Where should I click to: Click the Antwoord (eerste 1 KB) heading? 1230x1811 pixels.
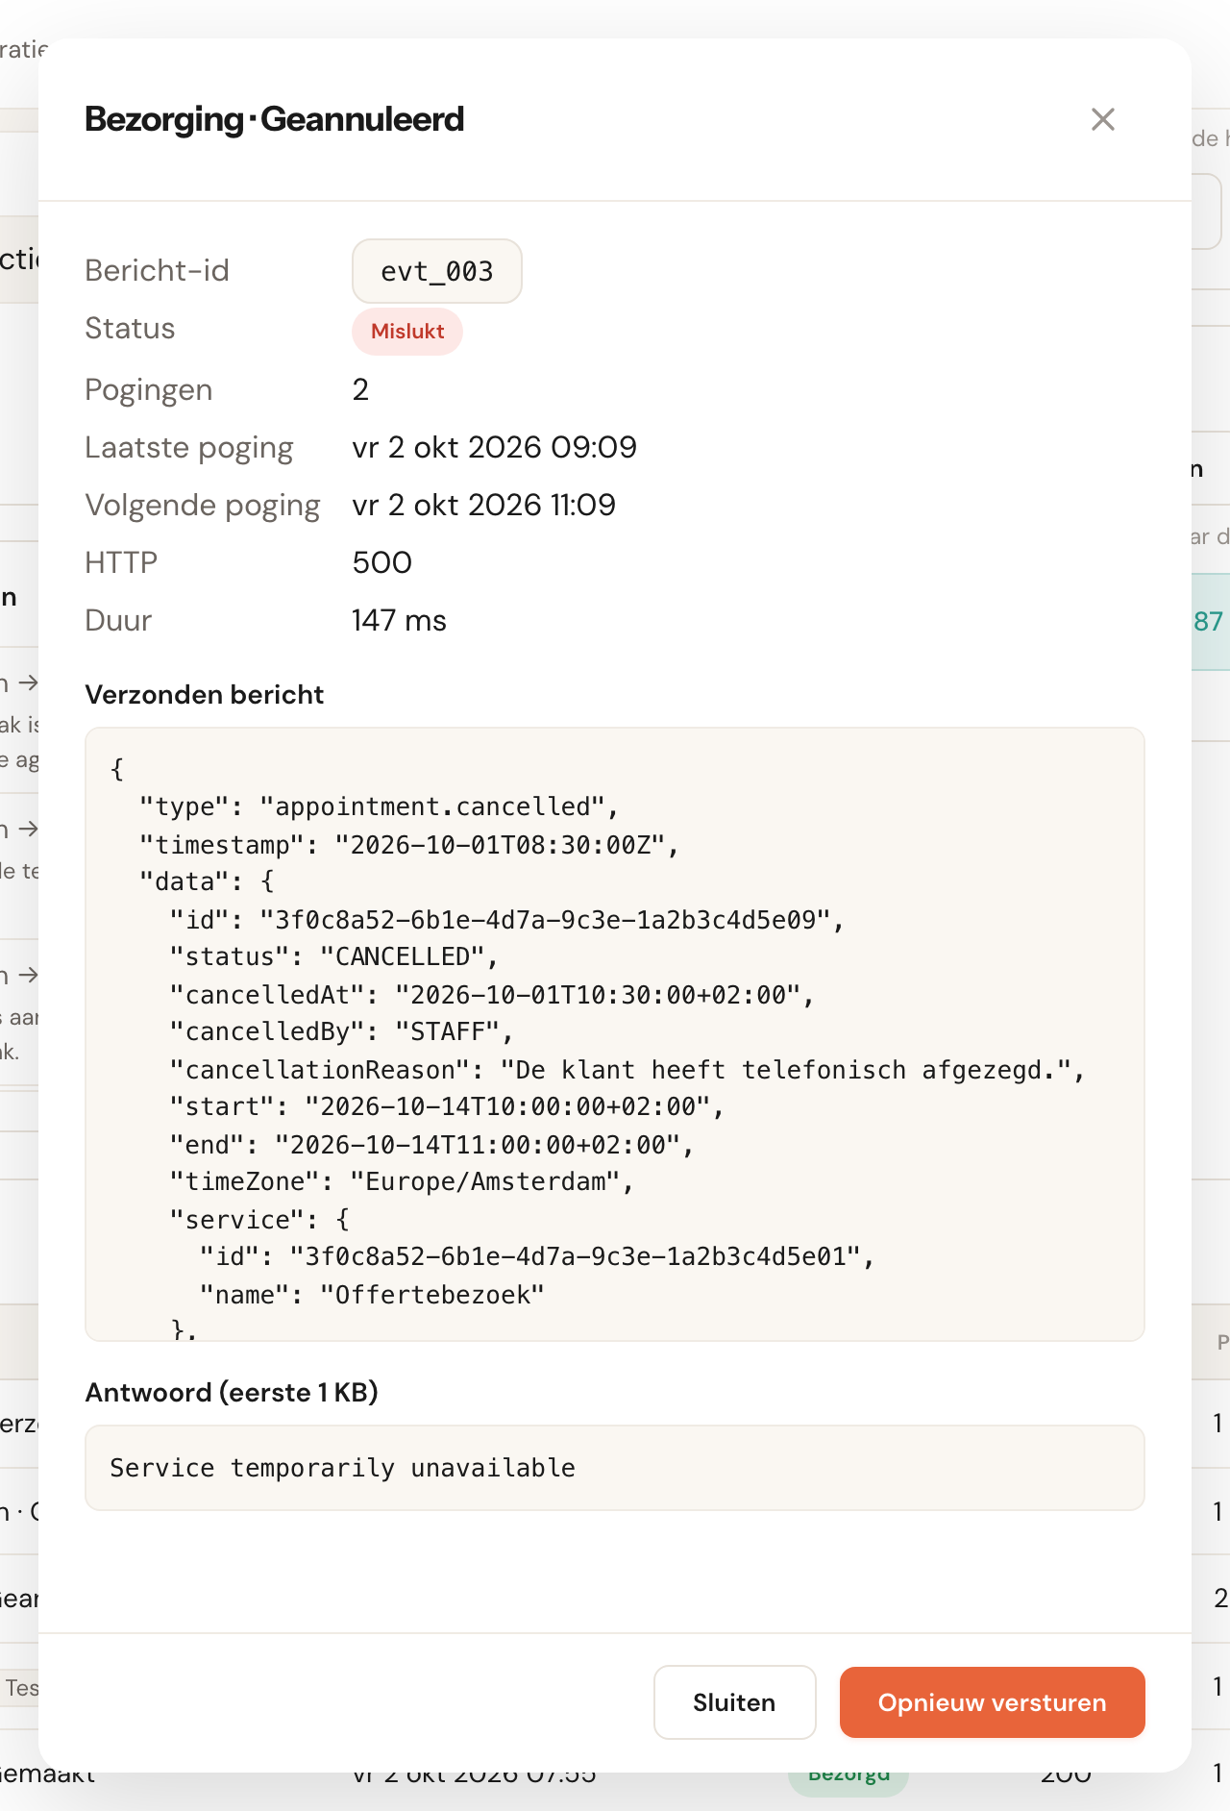pos(232,1393)
